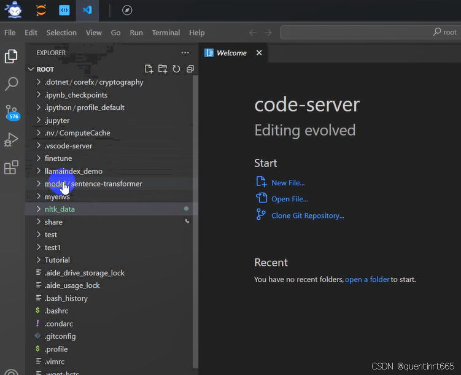Open the View menu
Screen dimensions: 461x375
pos(94,33)
